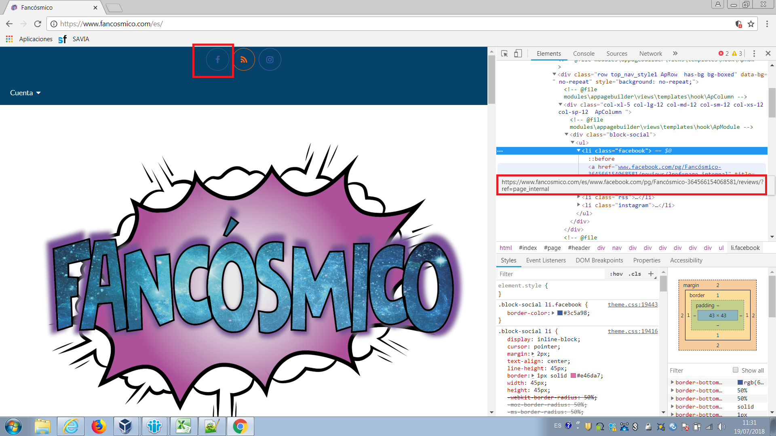Click the Facebook social icon

(217, 60)
